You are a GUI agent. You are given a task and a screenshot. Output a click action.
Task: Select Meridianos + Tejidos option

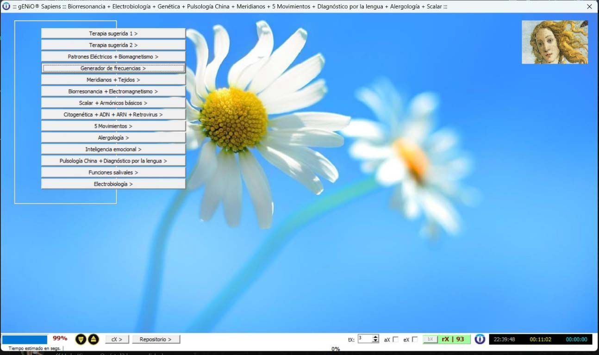113,80
